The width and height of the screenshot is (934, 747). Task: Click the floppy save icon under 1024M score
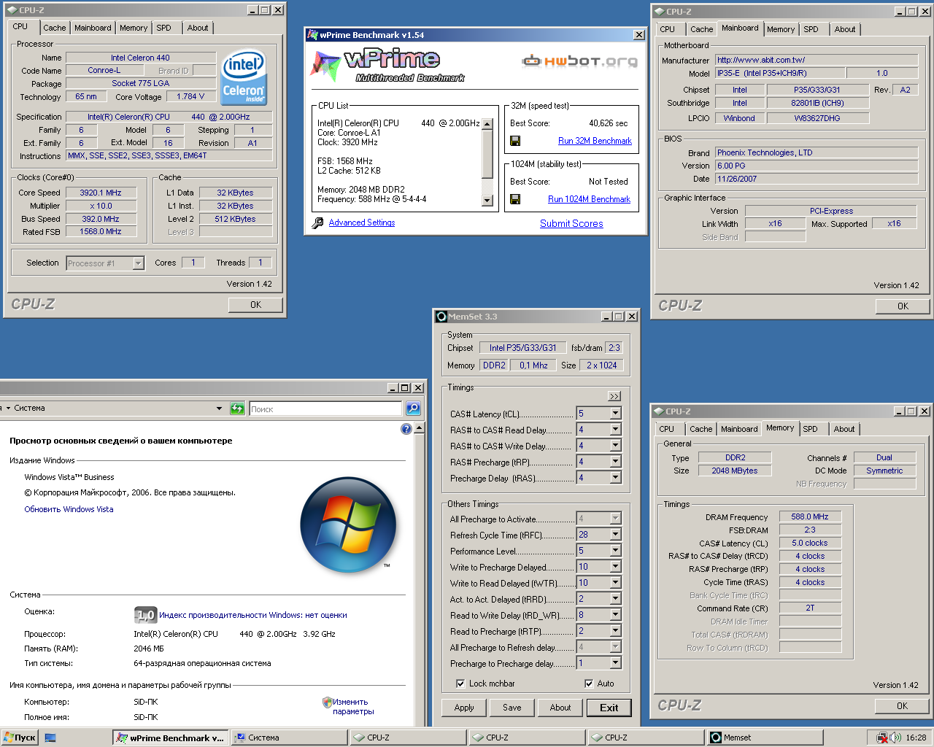tap(515, 199)
